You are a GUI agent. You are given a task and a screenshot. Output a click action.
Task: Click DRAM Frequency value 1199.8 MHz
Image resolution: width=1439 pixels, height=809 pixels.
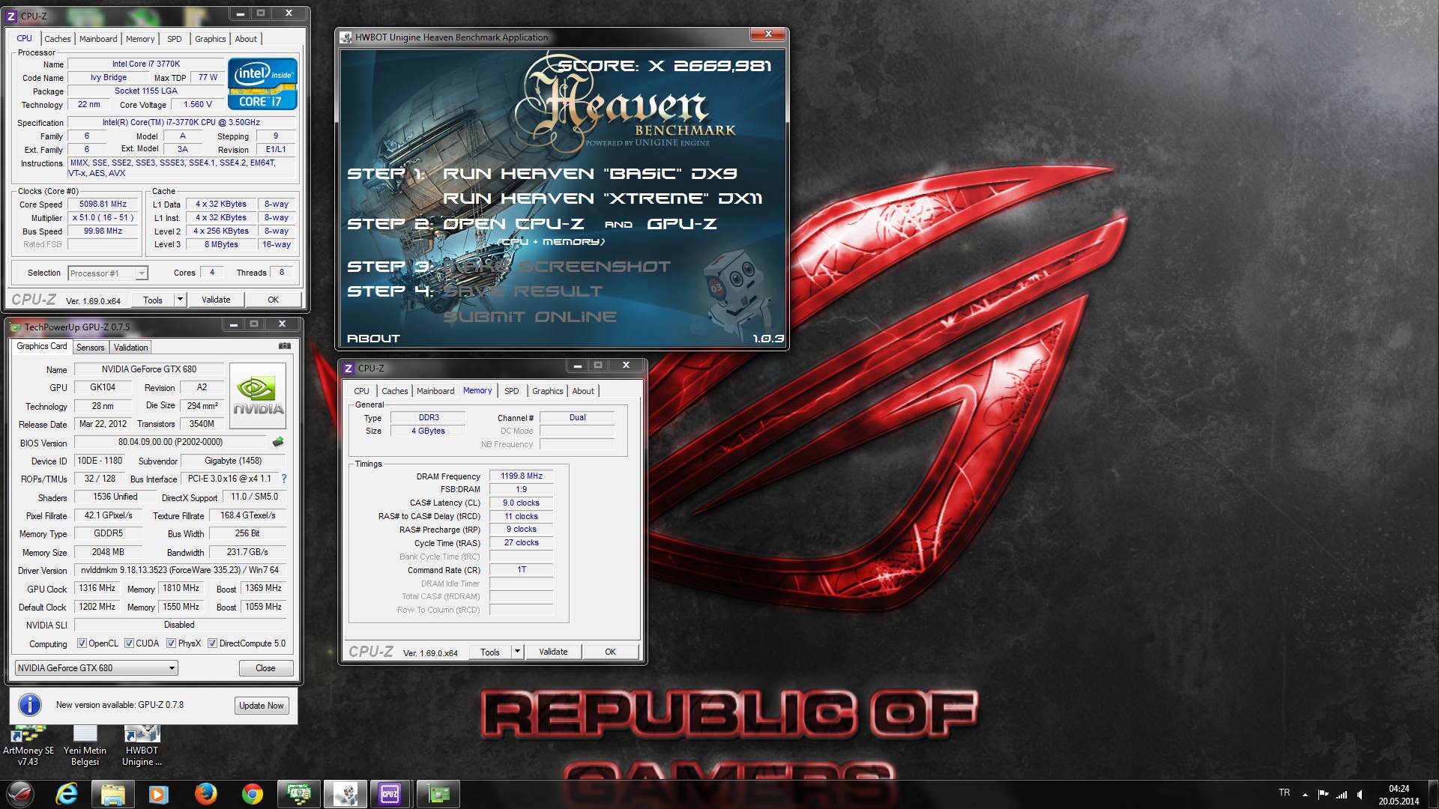pyautogui.click(x=522, y=476)
